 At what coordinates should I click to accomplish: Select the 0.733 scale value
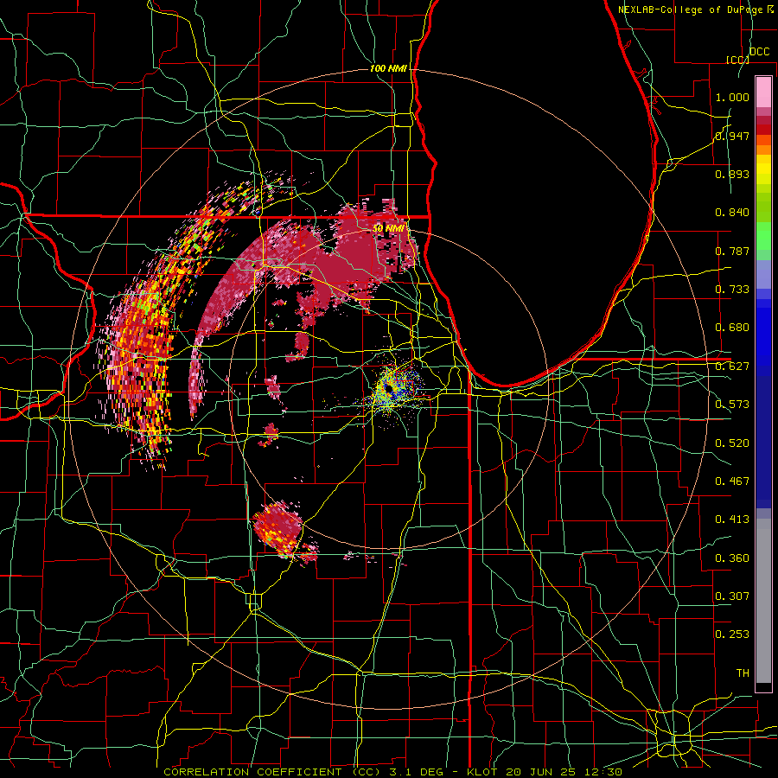[732, 290]
